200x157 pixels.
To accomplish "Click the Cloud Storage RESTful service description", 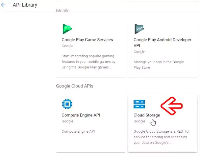I will pyautogui.click(x=160, y=137).
